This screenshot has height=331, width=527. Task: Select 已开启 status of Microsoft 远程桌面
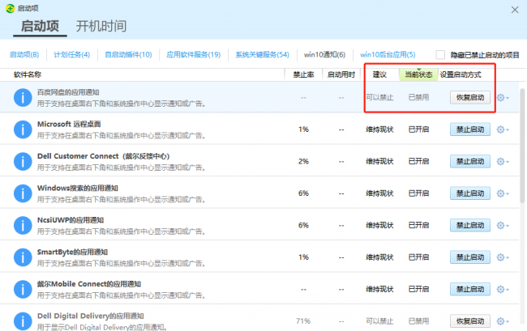[418, 129]
